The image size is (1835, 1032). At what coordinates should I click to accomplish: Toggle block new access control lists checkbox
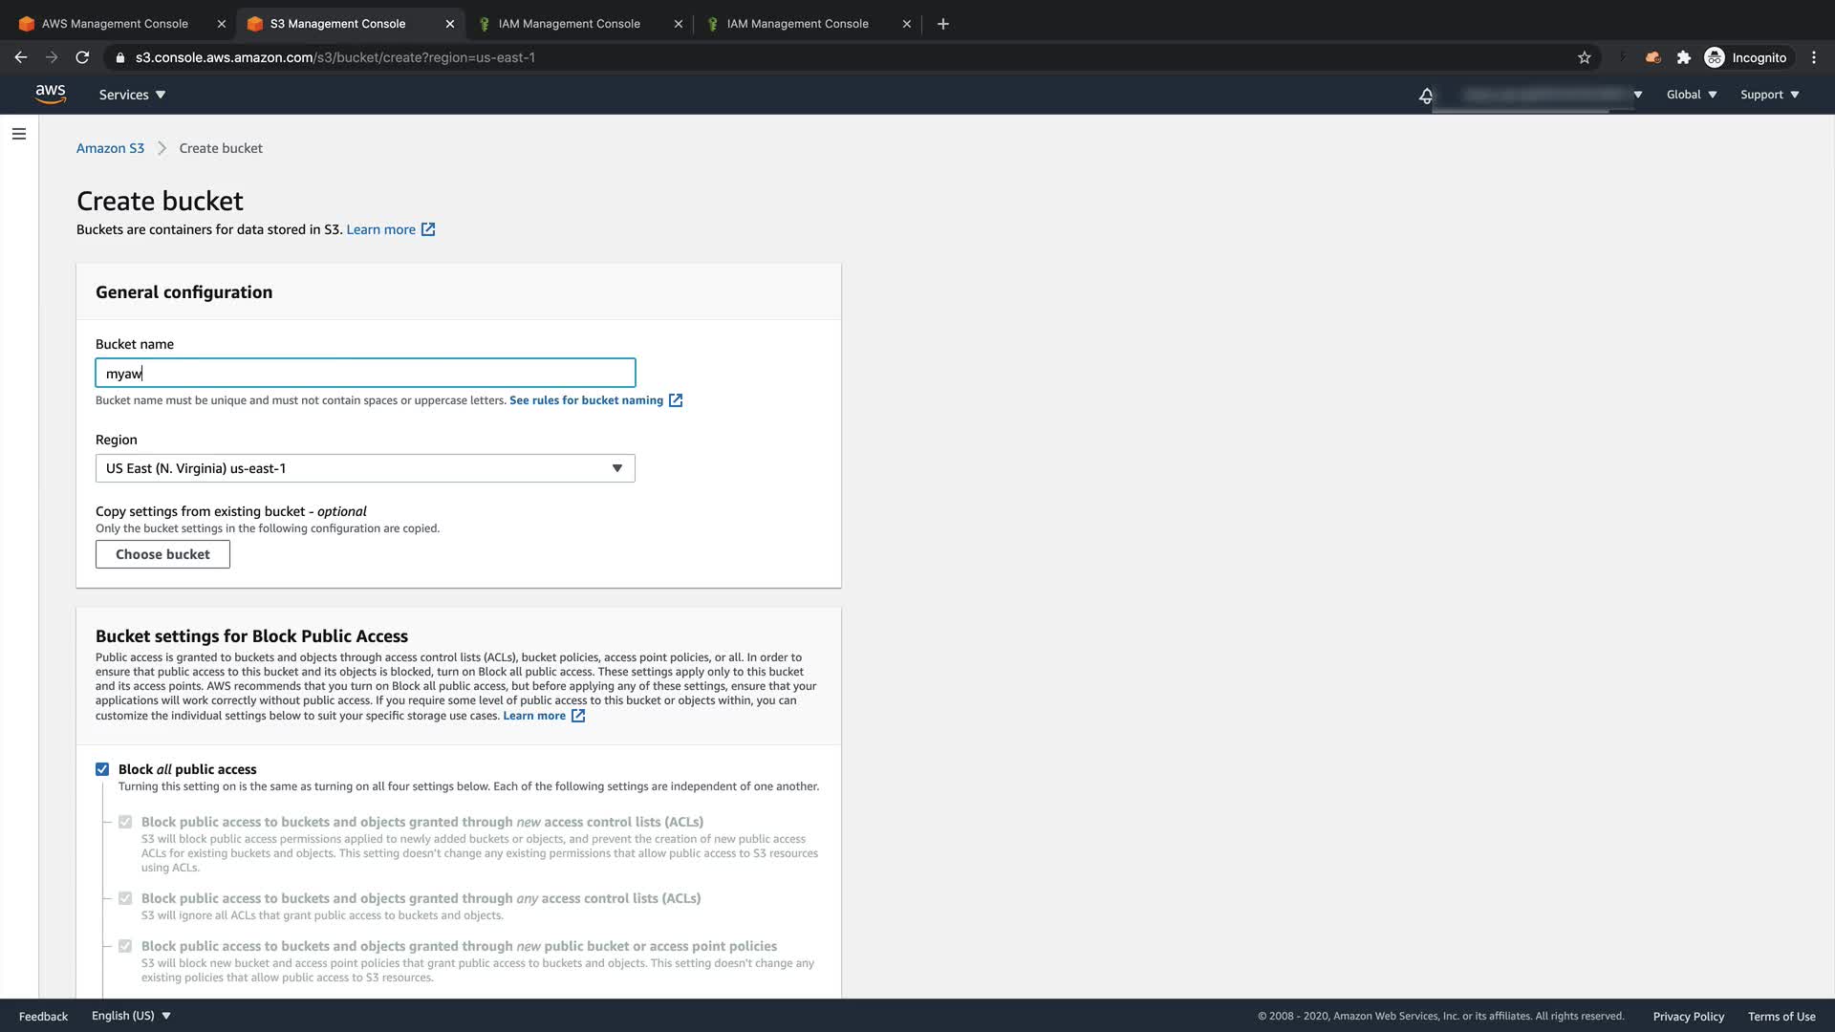[125, 822]
